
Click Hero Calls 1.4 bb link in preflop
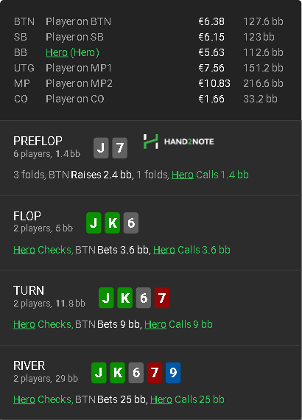point(210,175)
